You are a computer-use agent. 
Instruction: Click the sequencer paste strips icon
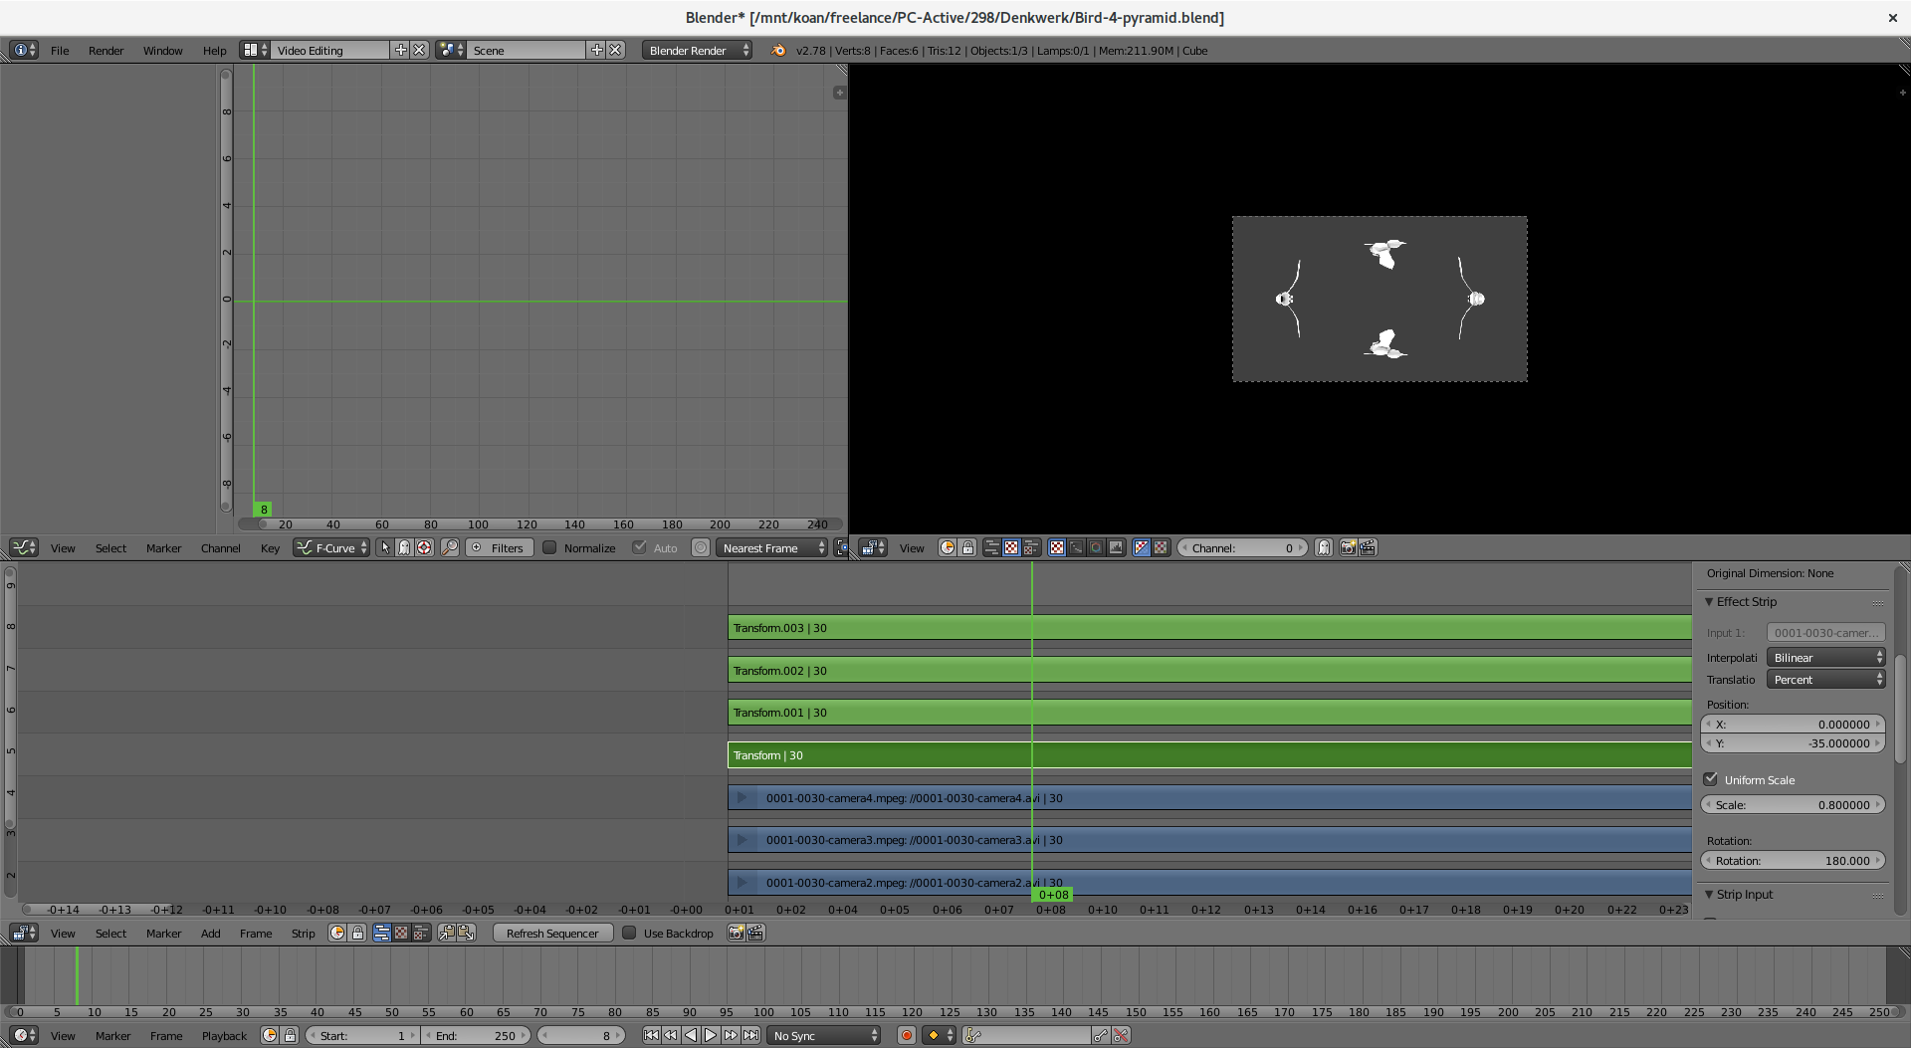[x=466, y=933]
